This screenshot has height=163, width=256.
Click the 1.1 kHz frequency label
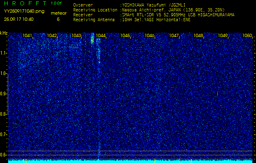click(4, 53)
